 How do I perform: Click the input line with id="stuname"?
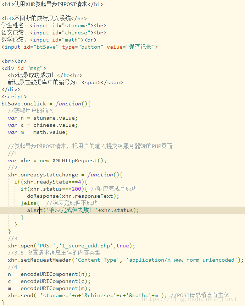[x=54, y=26]
